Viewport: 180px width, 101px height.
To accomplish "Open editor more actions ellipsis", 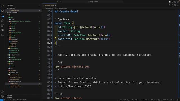I will pyautogui.click(x=177, y=5).
